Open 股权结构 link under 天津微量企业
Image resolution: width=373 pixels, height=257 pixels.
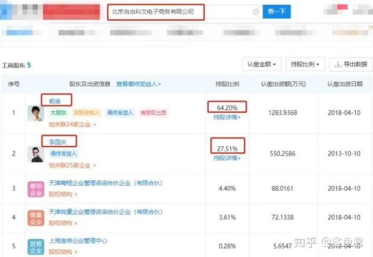pyautogui.click(x=63, y=223)
